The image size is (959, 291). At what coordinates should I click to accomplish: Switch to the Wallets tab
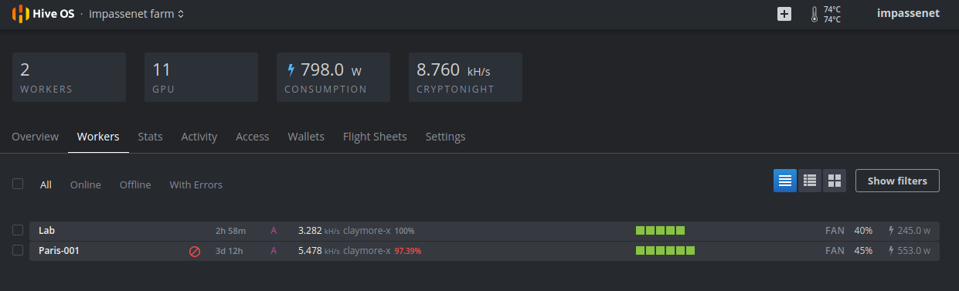click(306, 137)
